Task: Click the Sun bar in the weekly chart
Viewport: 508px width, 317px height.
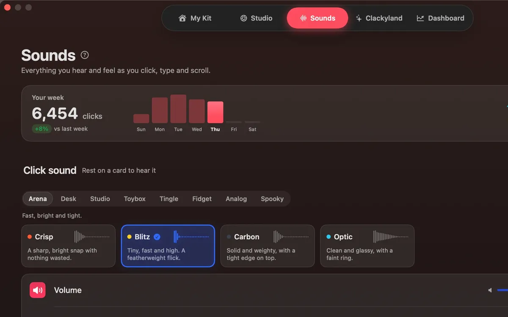Action: click(141, 118)
